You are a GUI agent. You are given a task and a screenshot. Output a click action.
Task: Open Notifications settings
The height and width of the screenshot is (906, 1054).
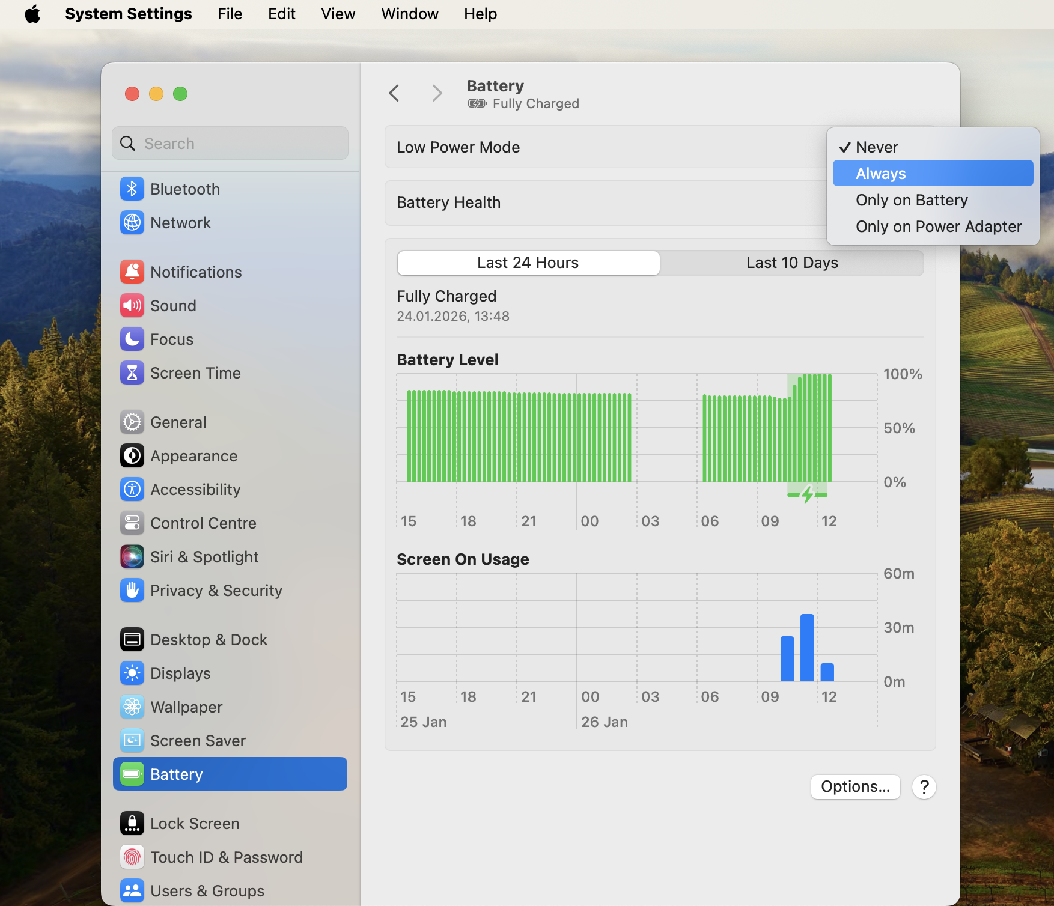click(x=196, y=272)
